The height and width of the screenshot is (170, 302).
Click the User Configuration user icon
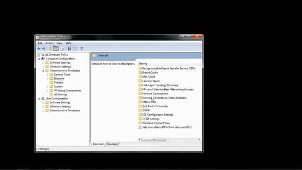tap(43, 99)
